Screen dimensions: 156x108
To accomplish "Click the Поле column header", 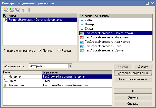I will pos(22,72).
